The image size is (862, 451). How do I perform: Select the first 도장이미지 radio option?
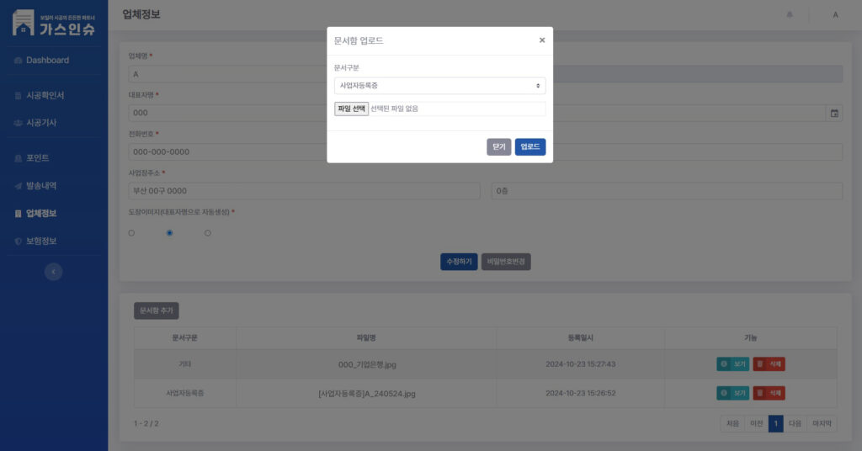131,233
